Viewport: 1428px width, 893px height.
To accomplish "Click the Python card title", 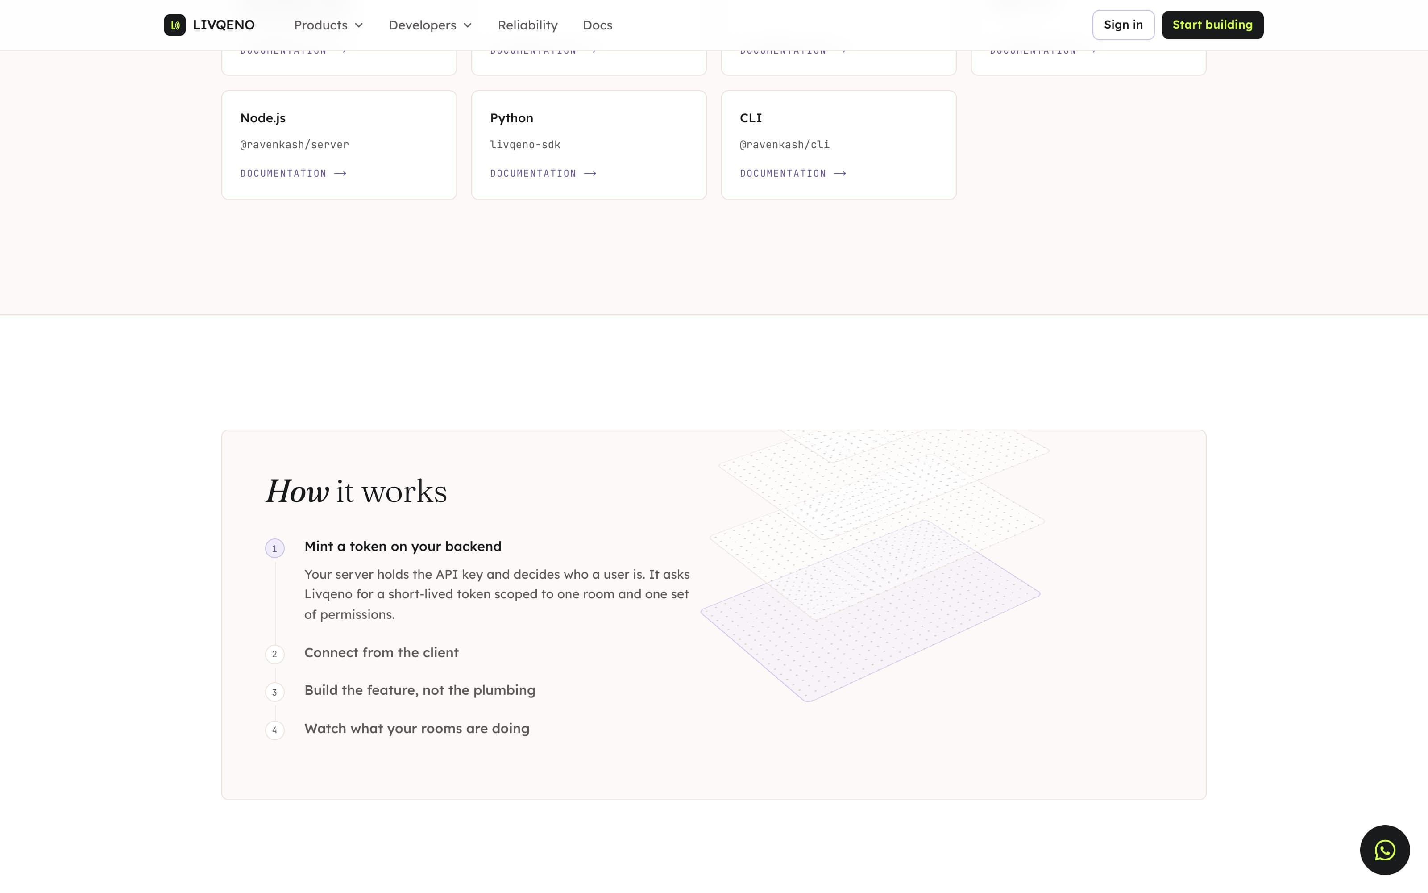I will click(x=511, y=118).
